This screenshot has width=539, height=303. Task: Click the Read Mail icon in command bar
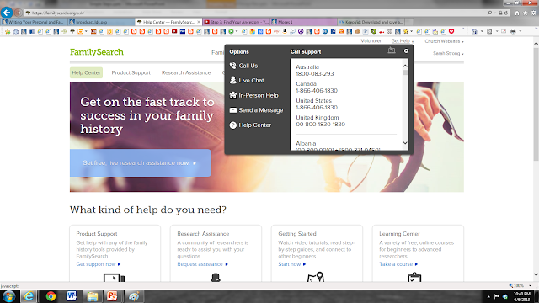tap(504, 31)
